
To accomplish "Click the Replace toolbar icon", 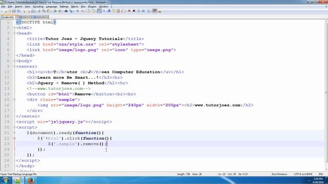I will click(71, 11).
